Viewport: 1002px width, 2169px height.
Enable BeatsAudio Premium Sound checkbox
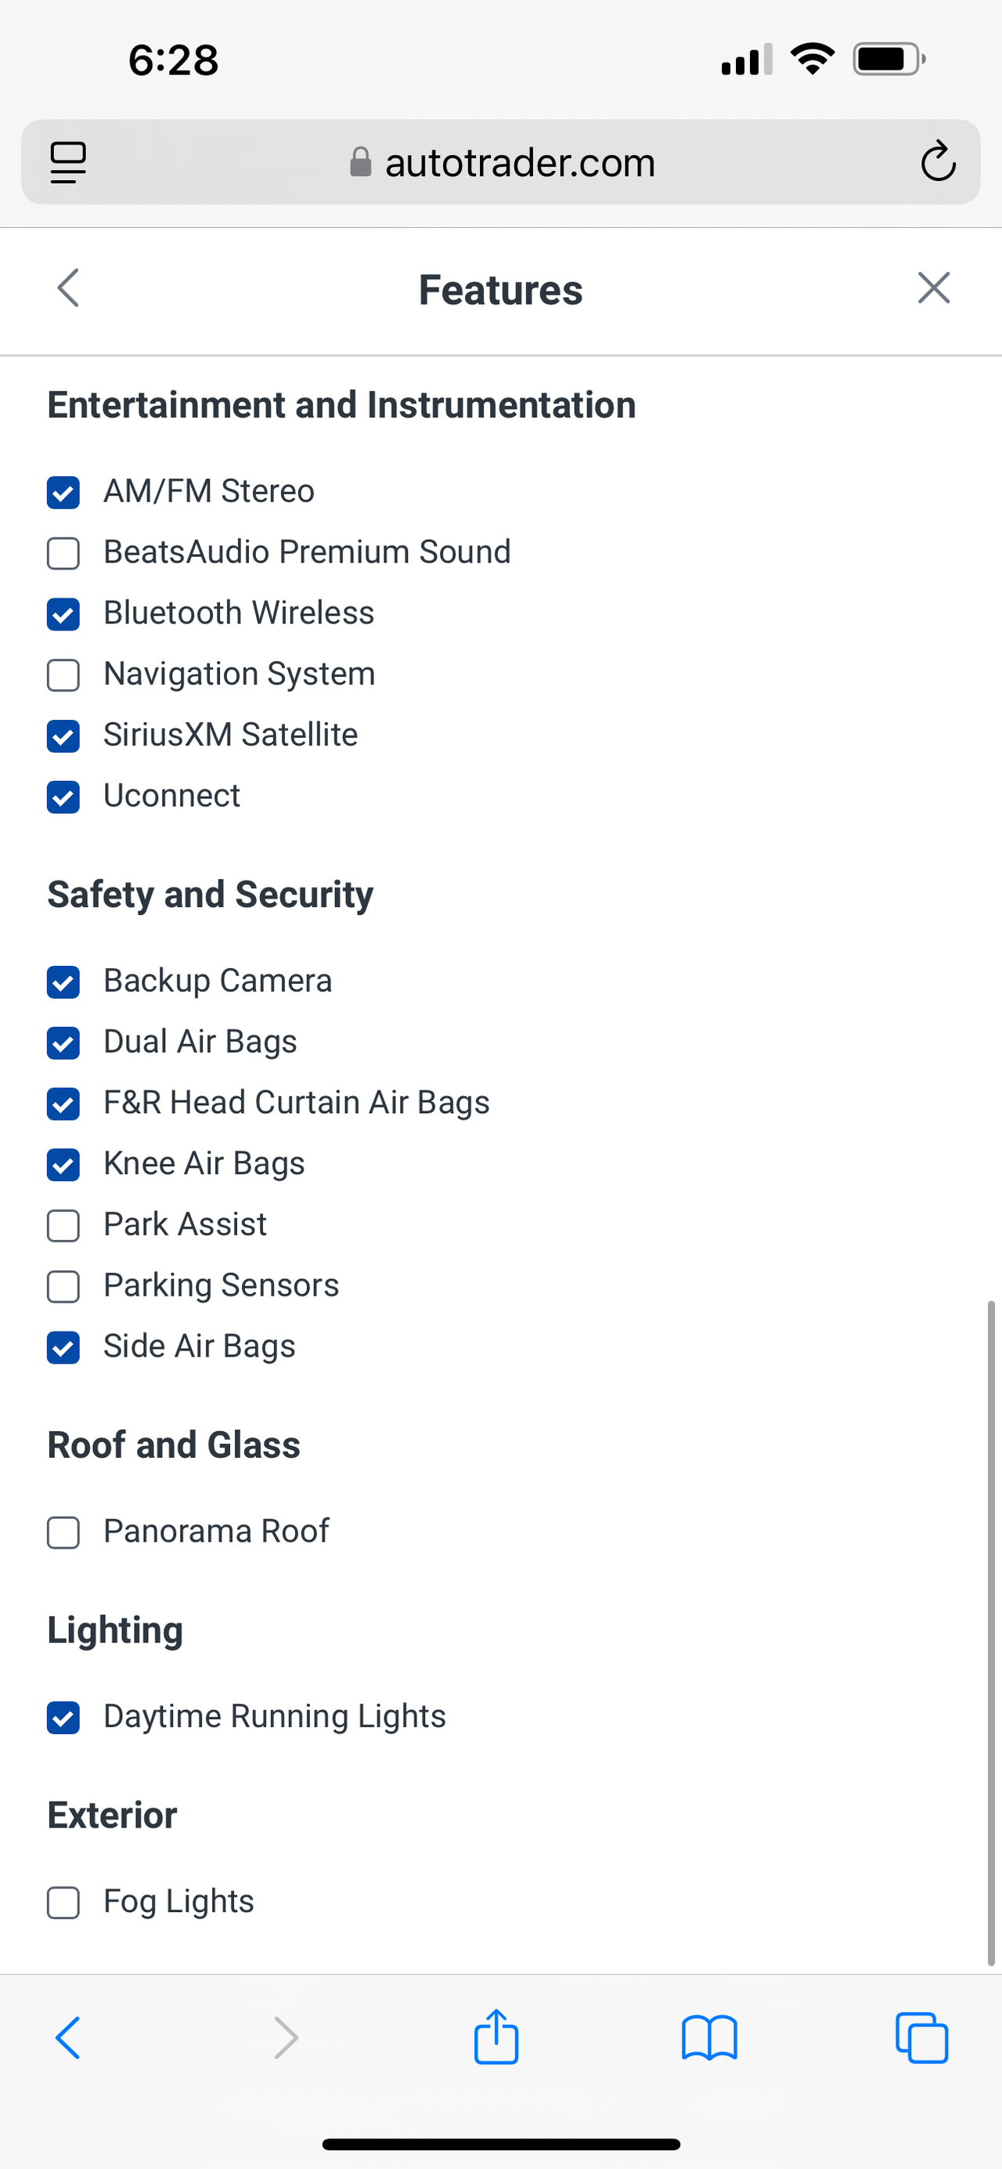(x=63, y=553)
